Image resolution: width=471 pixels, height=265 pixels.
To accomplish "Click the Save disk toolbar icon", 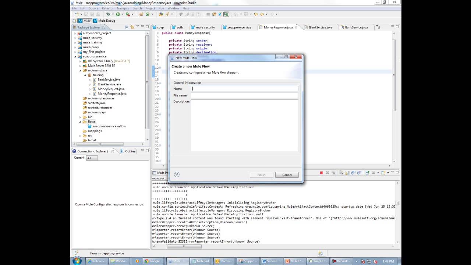I will pyautogui.click(x=86, y=14).
